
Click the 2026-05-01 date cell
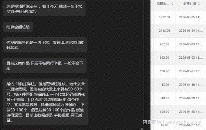[x=191, y=71]
